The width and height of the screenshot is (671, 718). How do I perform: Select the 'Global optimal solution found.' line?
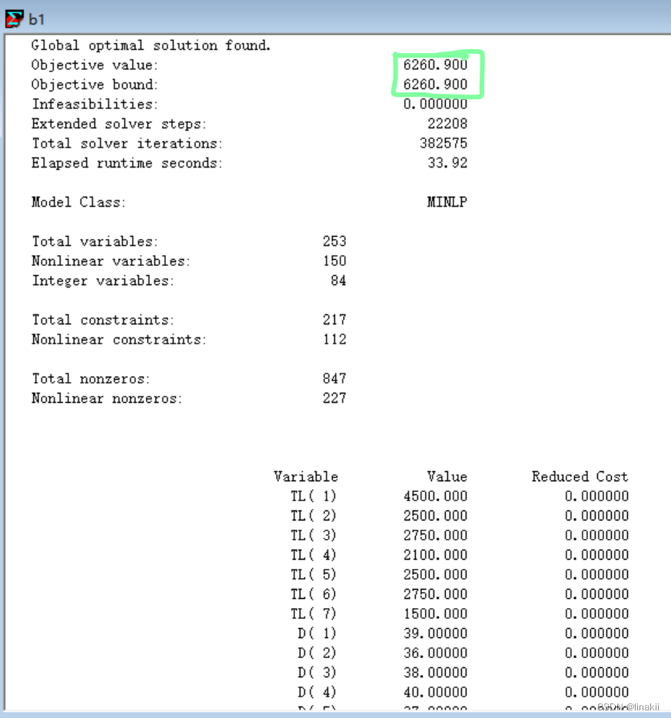pyautogui.click(x=151, y=45)
